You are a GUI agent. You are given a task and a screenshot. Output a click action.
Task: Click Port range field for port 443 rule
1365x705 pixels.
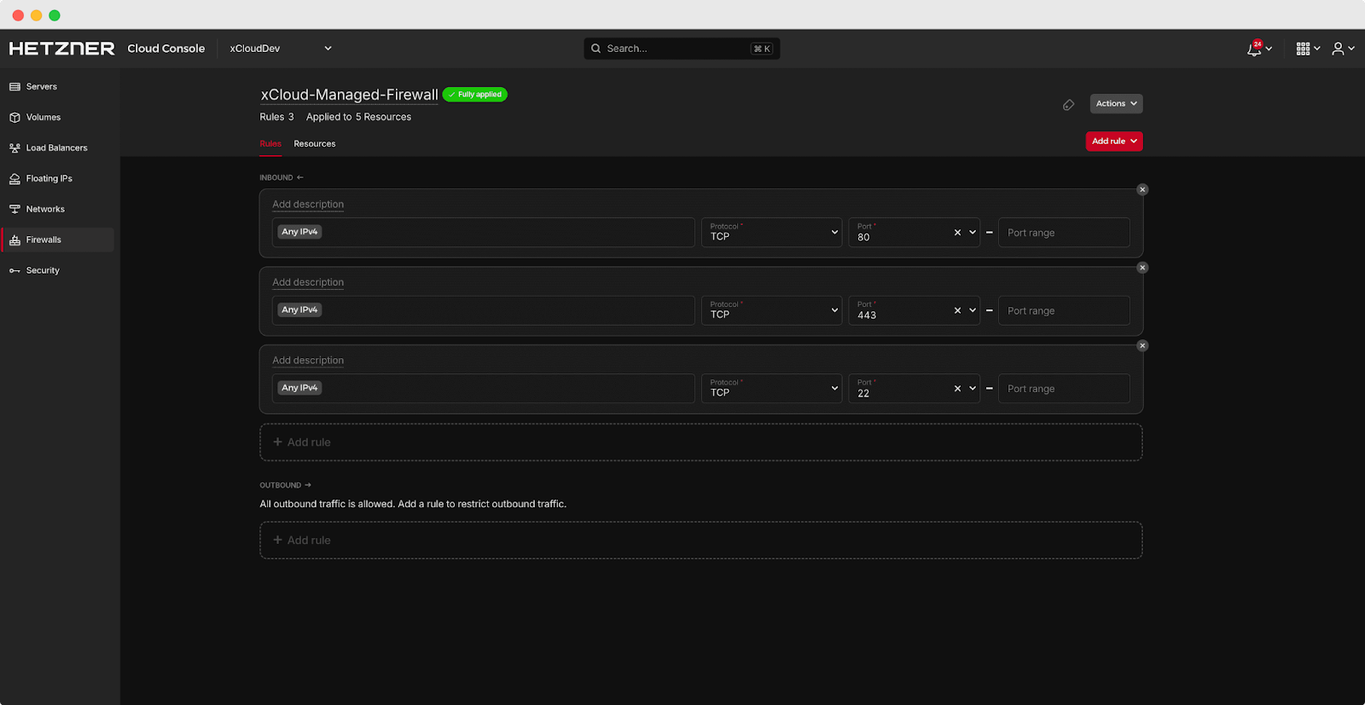tap(1064, 310)
